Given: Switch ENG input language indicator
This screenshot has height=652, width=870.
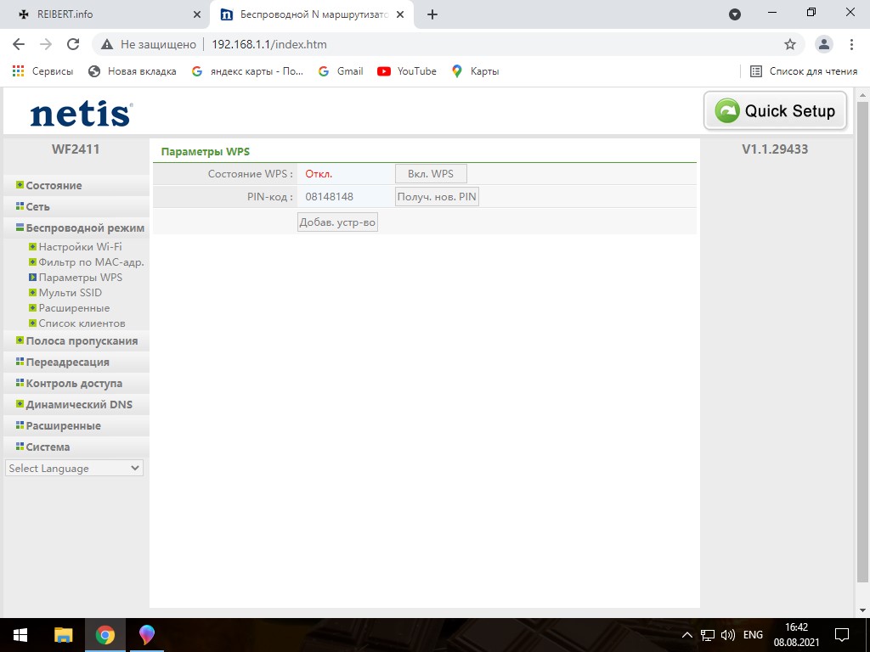Looking at the screenshot, I should (x=753, y=635).
